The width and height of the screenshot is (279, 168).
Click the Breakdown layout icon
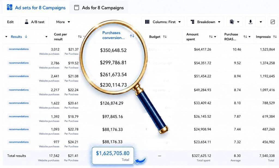[x=192, y=22]
